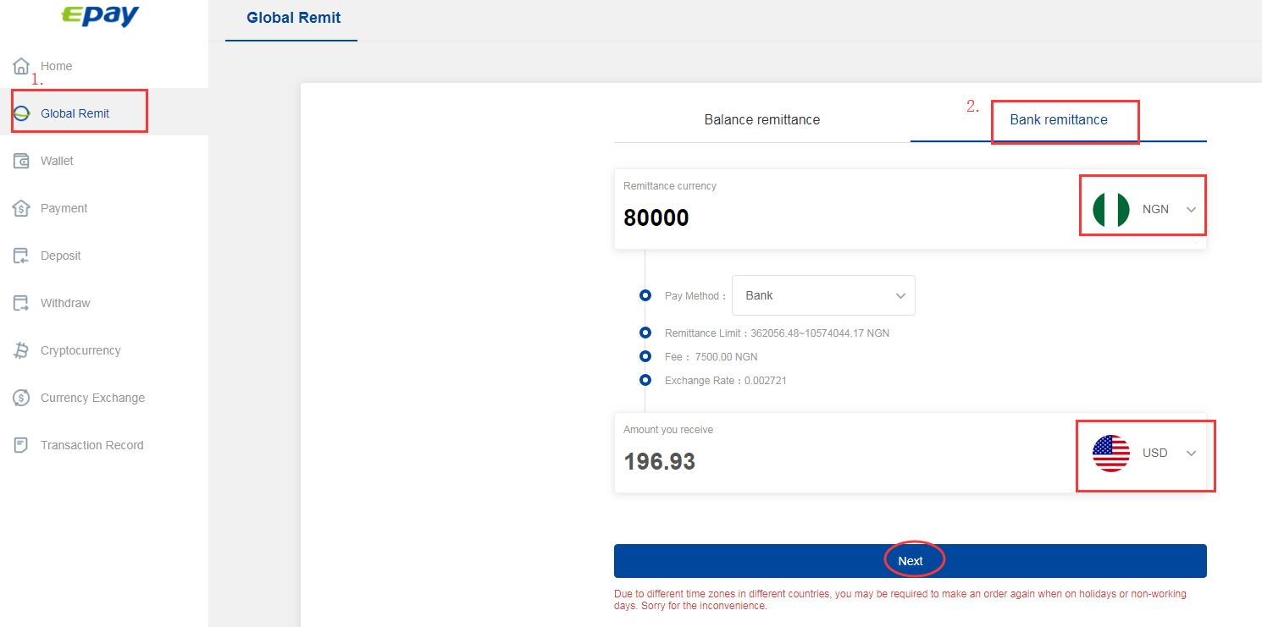This screenshot has height=627, width=1262.
Task: Click the Exchange Rate 0.002721 text
Action: click(726, 381)
